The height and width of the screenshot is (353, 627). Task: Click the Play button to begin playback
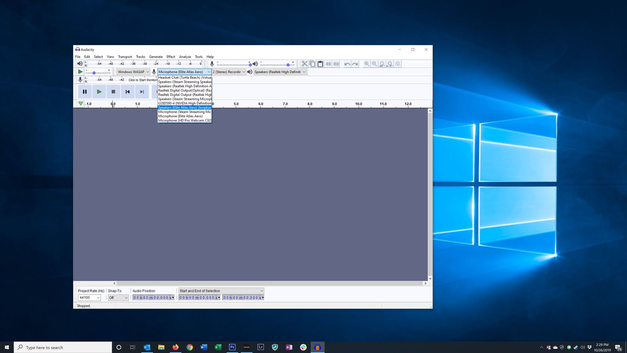pyautogui.click(x=99, y=91)
